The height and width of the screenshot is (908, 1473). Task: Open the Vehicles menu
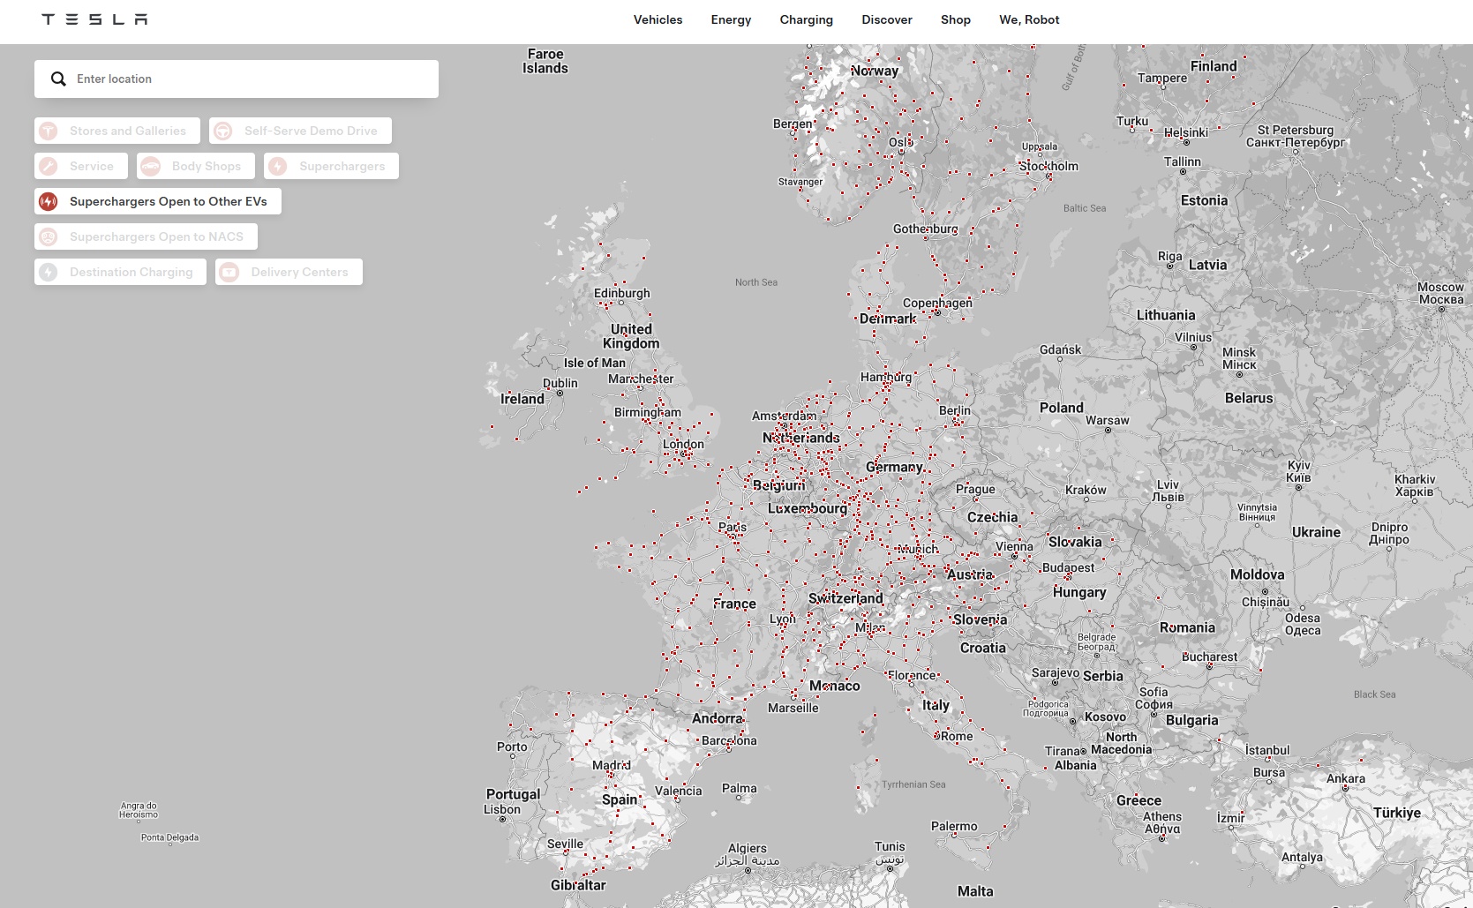pos(658,19)
